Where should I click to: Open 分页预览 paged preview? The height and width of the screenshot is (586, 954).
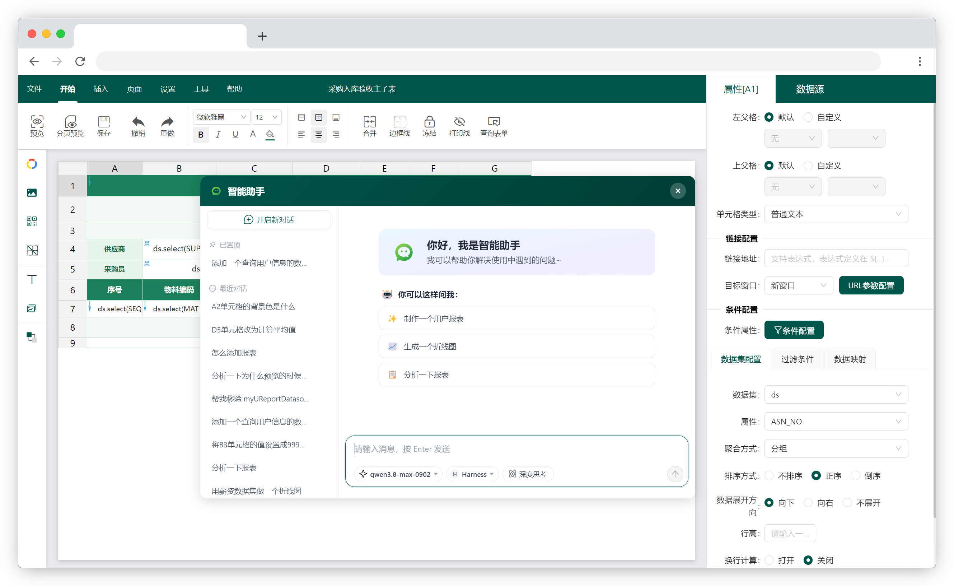(x=70, y=126)
